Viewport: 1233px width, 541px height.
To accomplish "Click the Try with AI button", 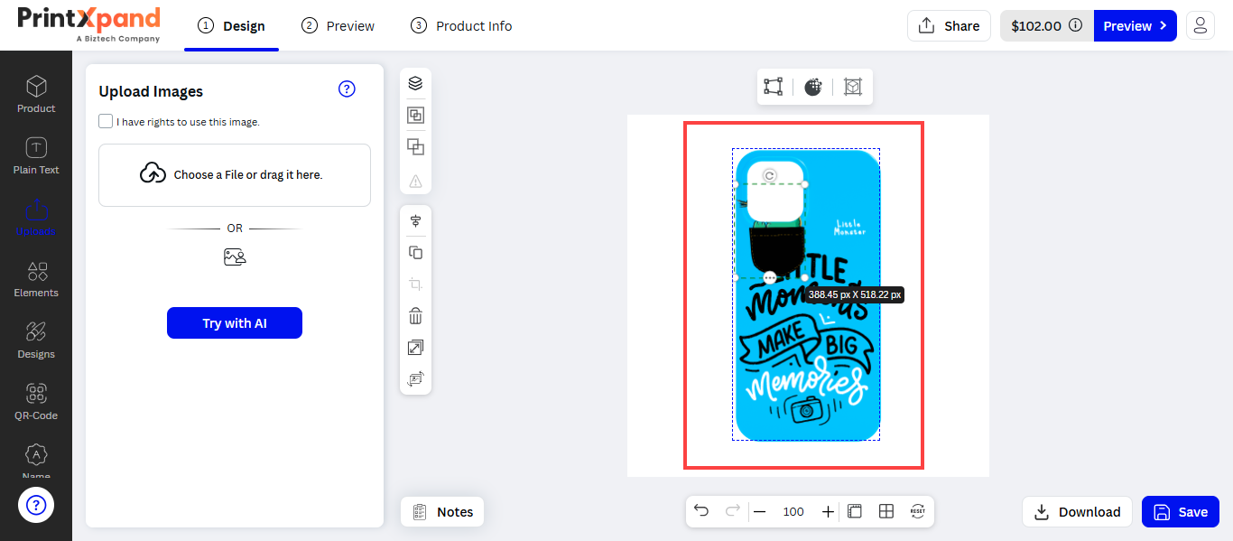I will click(235, 322).
